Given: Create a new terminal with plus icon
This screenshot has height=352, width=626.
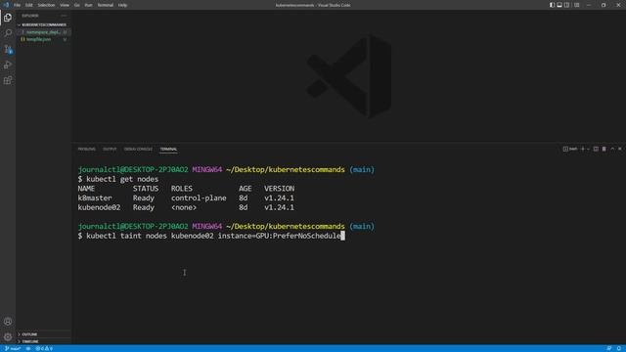Looking at the screenshot, I should (583, 149).
